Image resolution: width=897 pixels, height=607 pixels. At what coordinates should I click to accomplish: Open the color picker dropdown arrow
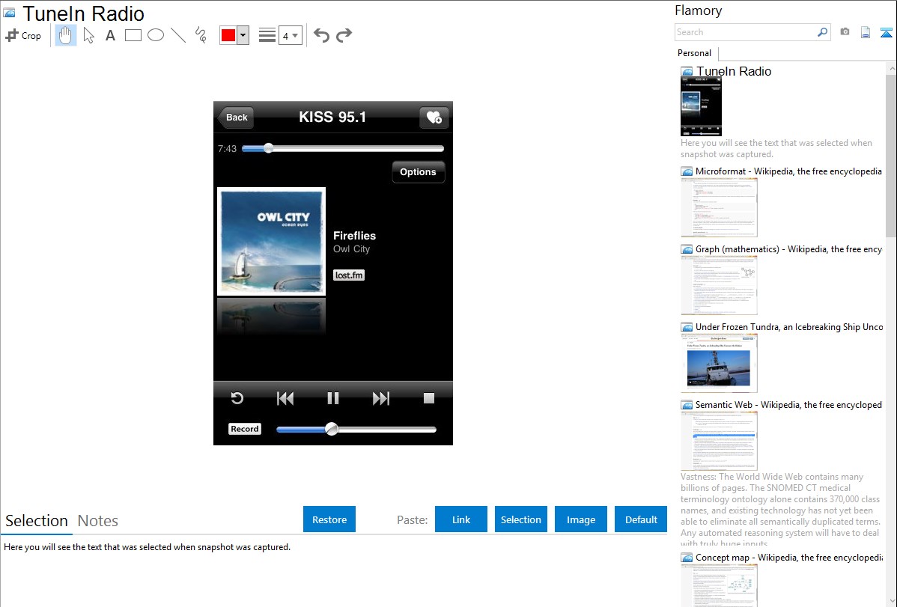click(x=243, y=35)
